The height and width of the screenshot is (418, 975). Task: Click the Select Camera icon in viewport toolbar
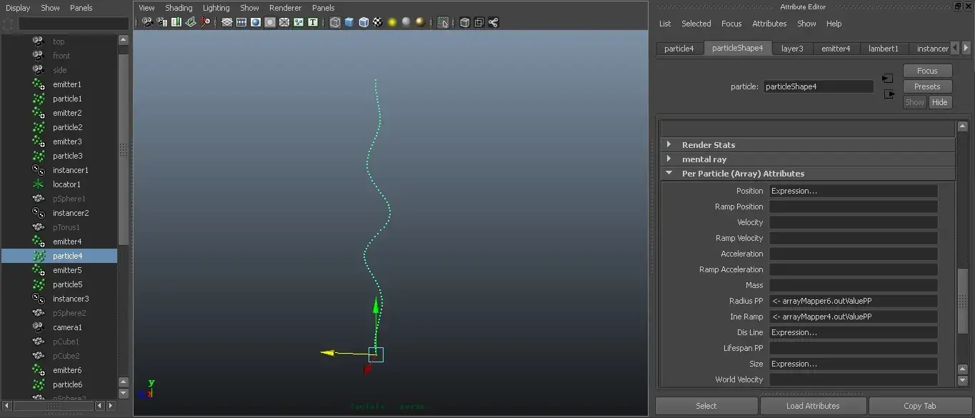coord(148,22)
